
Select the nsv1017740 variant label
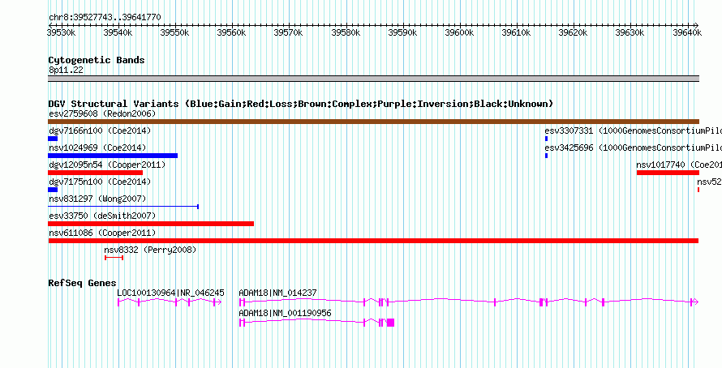click(x=679, y=165)
